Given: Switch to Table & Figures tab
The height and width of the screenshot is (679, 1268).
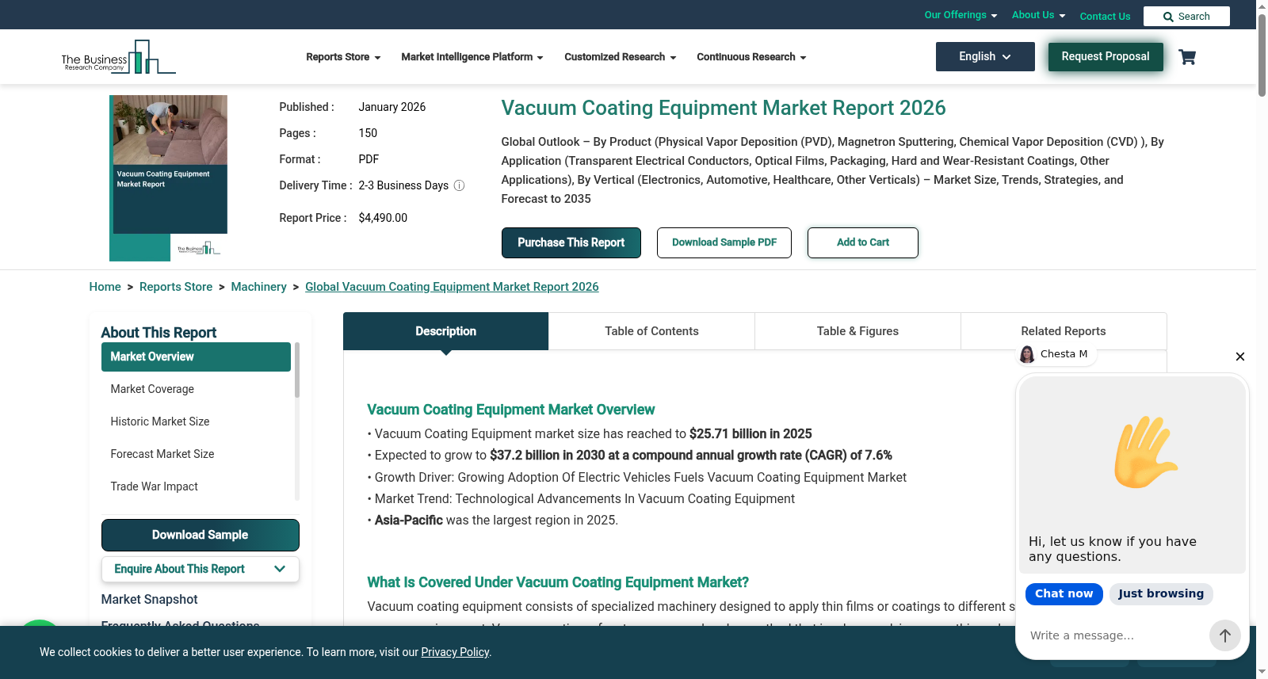Looking at the screenshot, I should pos(857,331).
